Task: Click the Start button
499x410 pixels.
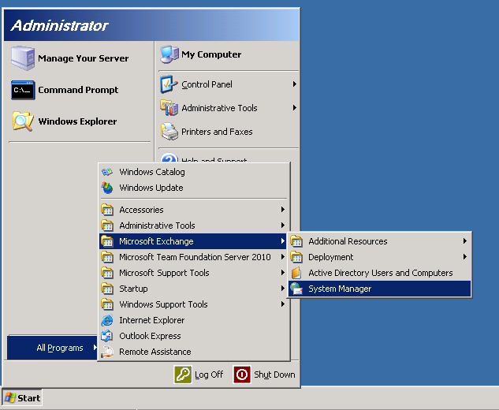Action: pyautogui.click(x=22, y=398)
